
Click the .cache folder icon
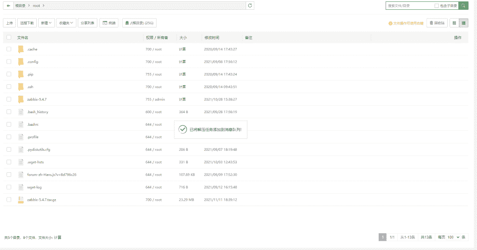point(20,49)
